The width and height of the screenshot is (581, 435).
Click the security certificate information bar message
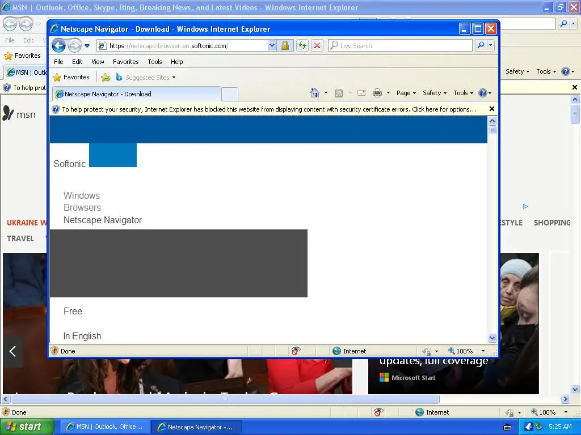tap(269, 109)
